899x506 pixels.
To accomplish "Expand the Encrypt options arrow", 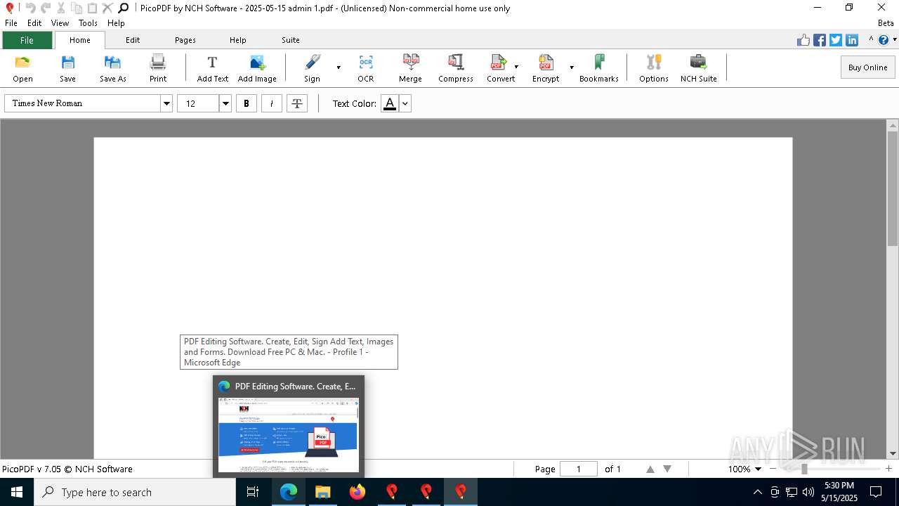I will click(572, 67).
